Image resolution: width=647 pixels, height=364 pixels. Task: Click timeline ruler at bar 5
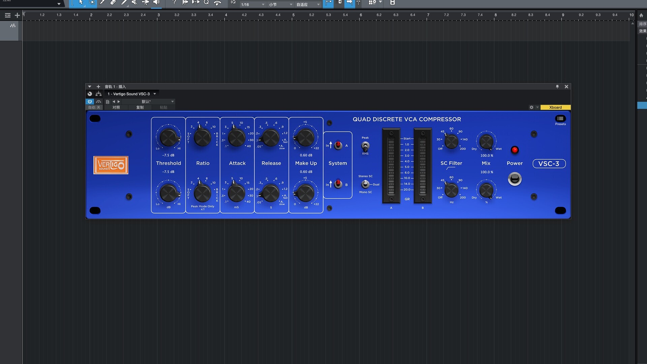(x=293, y=15)
